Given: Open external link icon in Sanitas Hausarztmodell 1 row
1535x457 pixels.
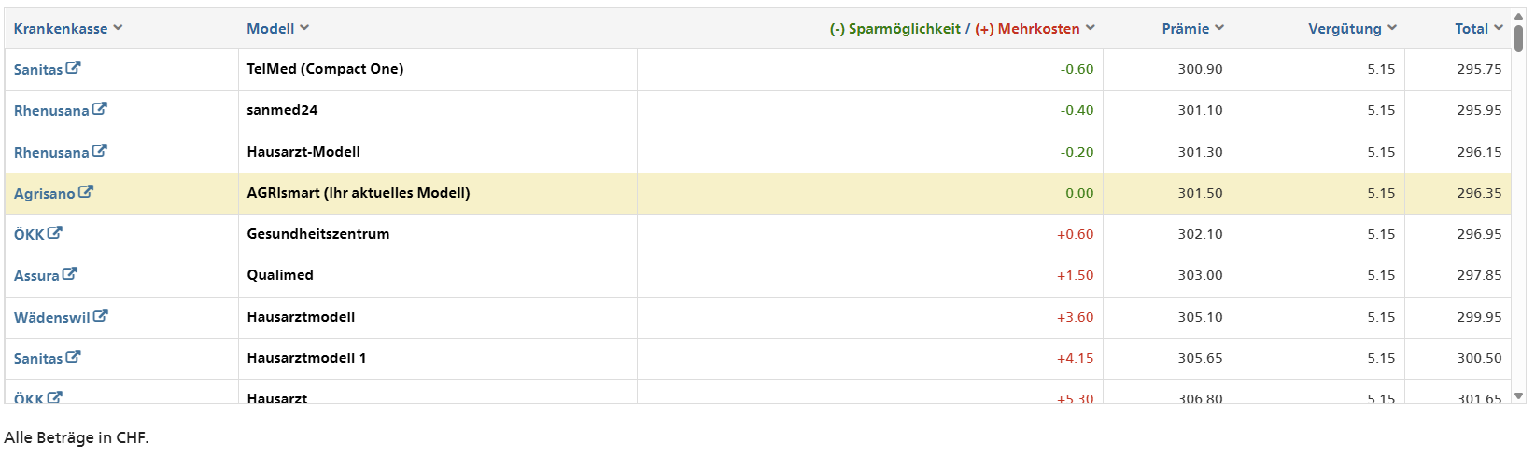Looking at the screenshot, I should pos(73,357).
